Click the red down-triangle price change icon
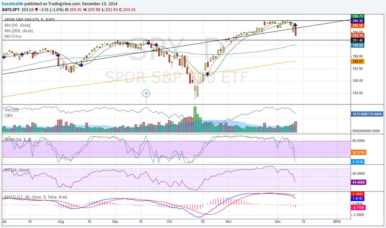Viewport: 386px width, 228px height. [x=36, y=10]
